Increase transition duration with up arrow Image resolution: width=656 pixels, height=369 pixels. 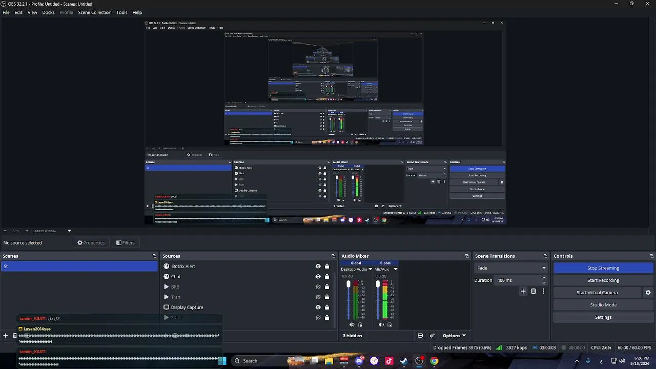(544, 278)
